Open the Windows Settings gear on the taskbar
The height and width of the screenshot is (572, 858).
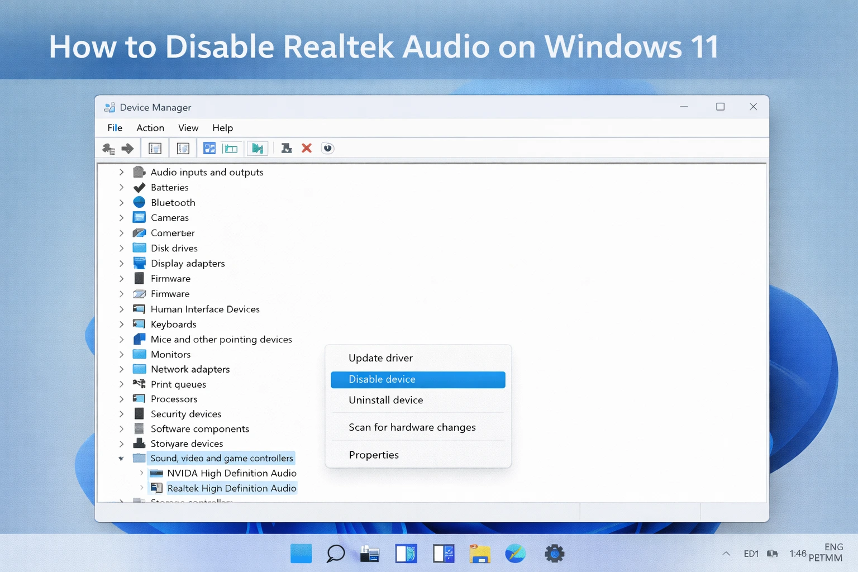point(554,554)
